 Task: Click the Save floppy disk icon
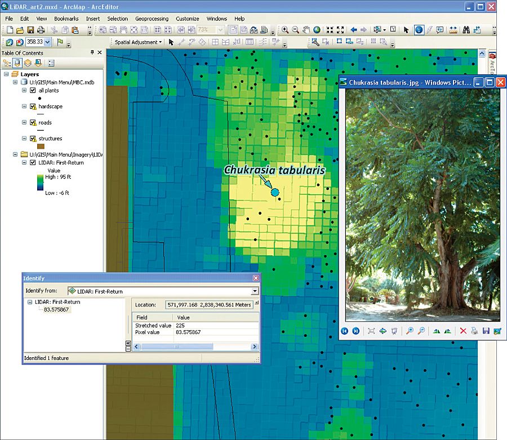30,30
